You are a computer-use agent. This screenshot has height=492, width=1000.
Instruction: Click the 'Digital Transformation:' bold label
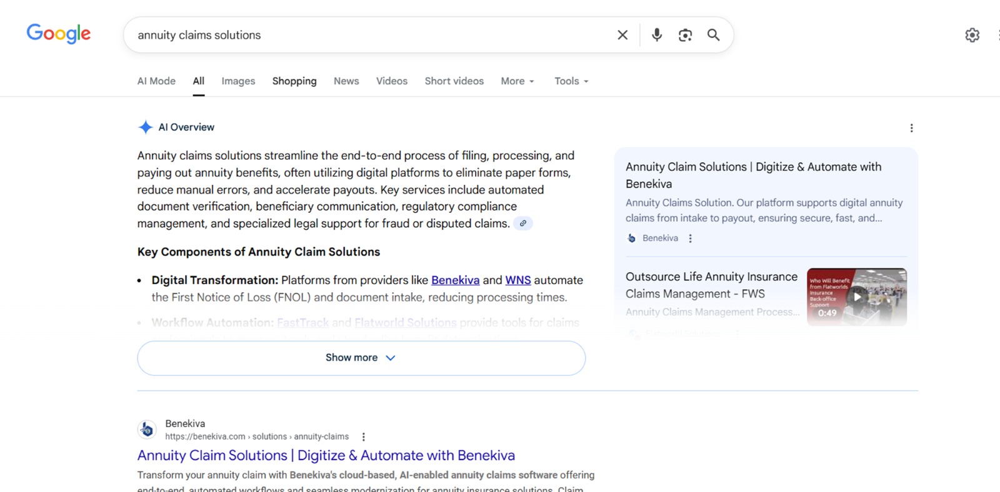pos(215,280)
